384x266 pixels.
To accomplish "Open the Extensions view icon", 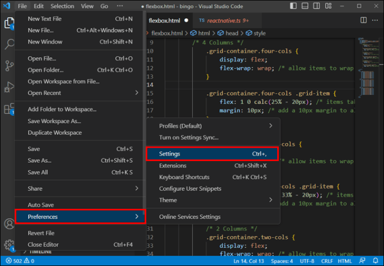I will [x=8, y=108].
